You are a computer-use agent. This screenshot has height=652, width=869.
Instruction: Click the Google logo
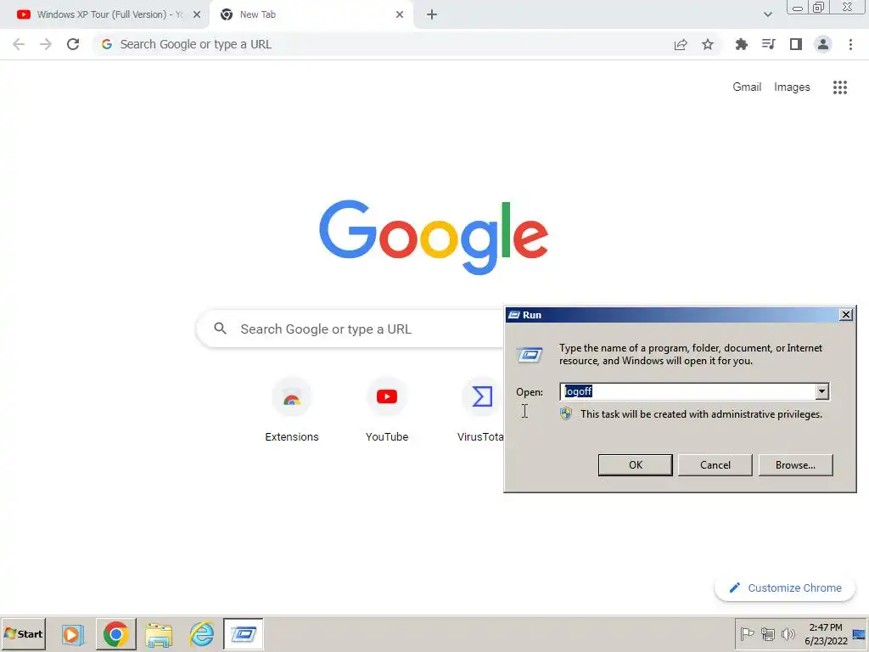[x=434, y=238]
